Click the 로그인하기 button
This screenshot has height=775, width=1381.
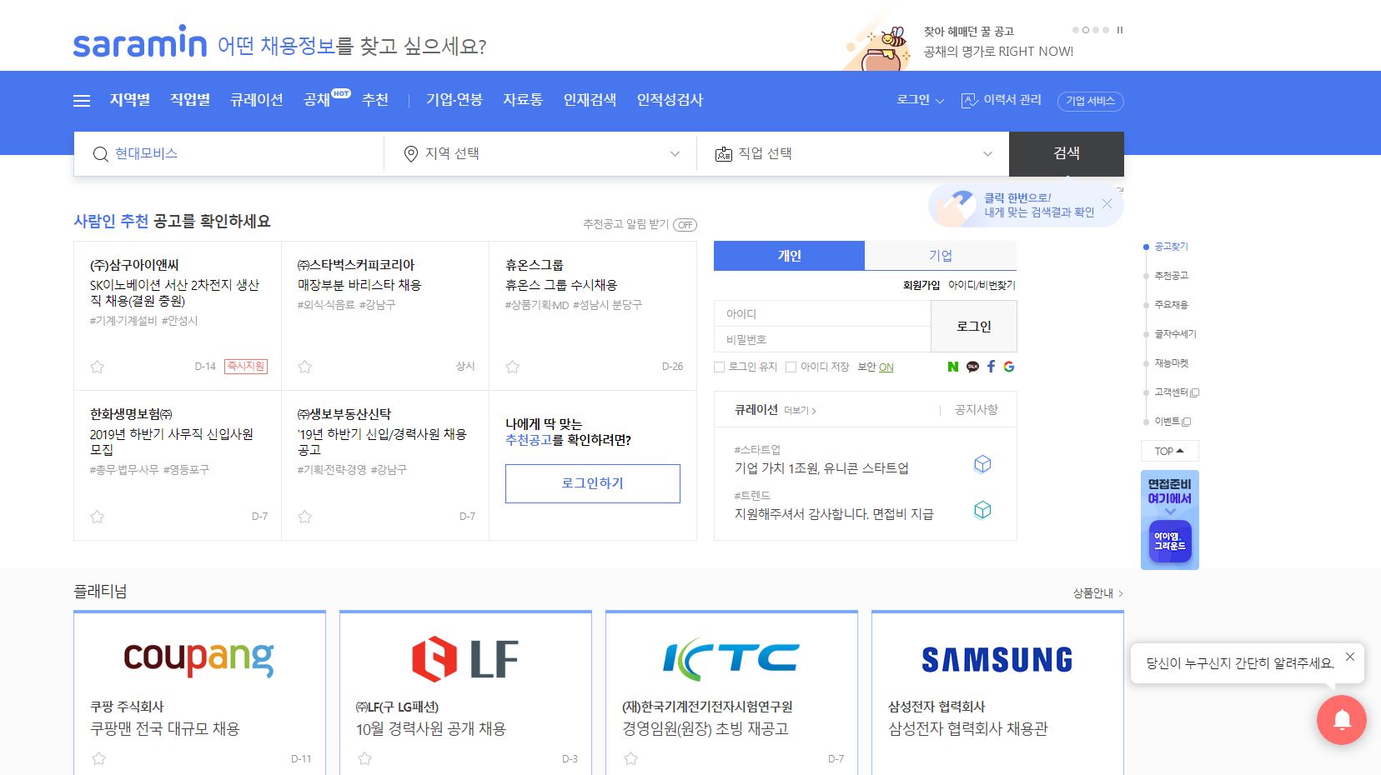[593, 483]
